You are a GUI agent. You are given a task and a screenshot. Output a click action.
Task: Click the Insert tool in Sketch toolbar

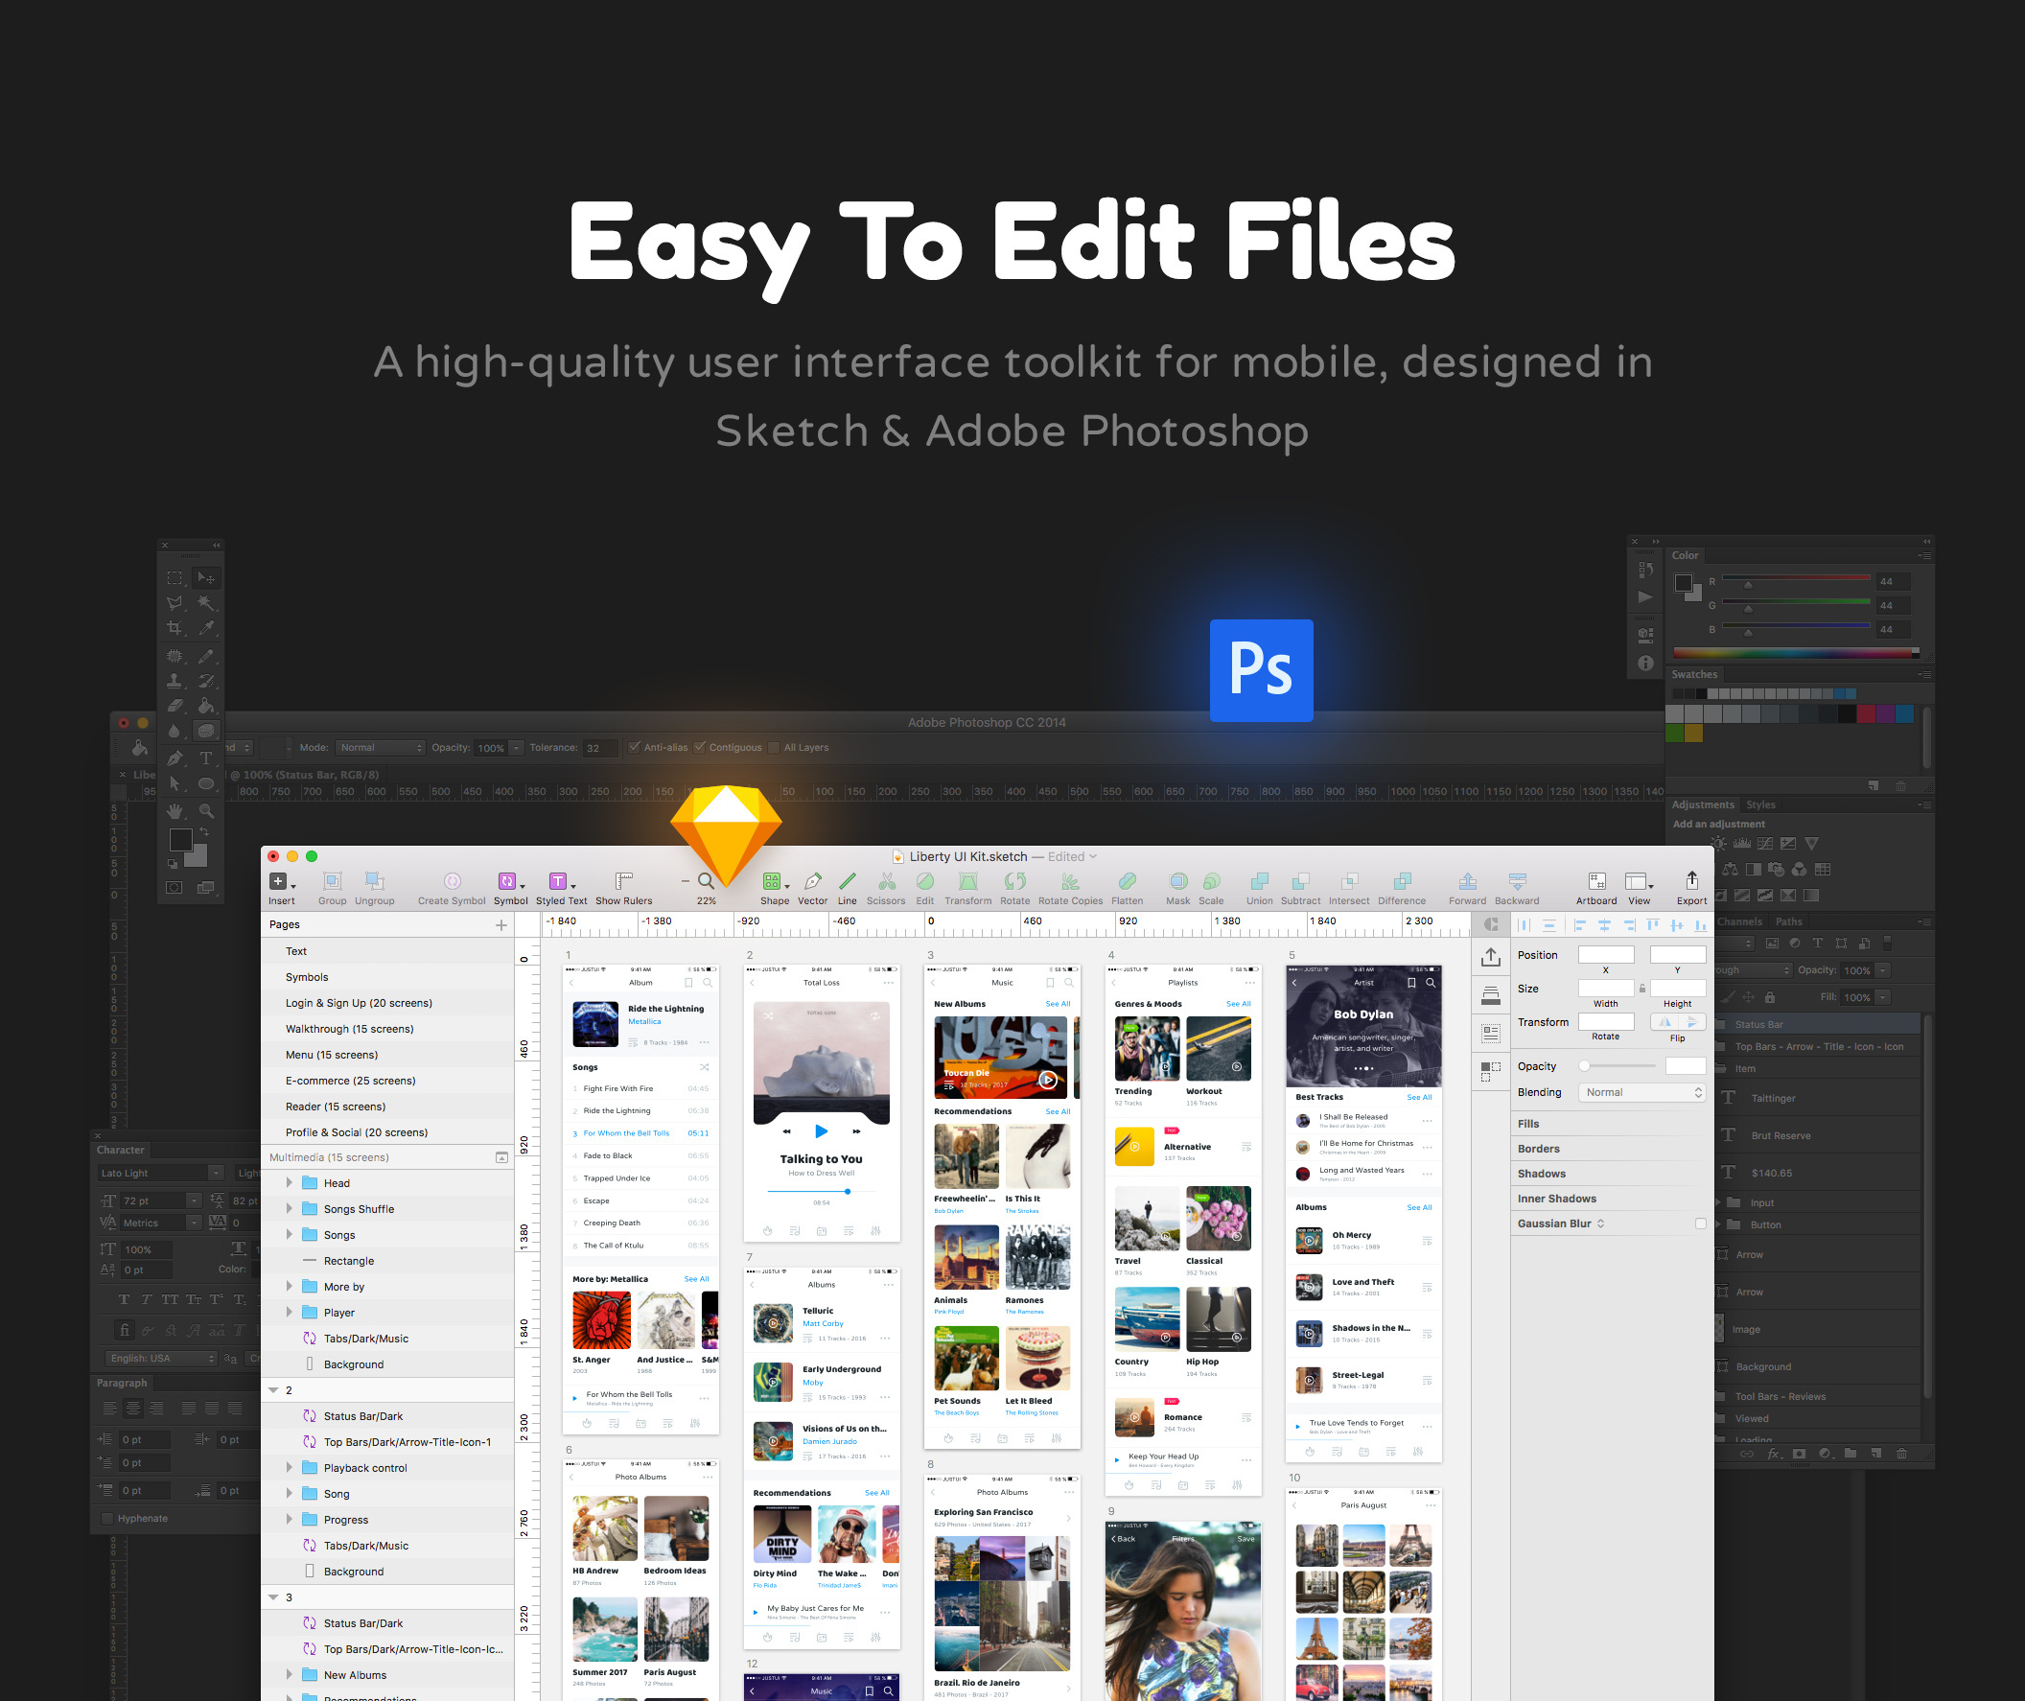(x=279, y=881)
